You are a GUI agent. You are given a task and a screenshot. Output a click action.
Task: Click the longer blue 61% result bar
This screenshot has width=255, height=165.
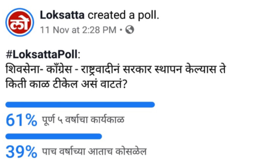tap(80, 104)
